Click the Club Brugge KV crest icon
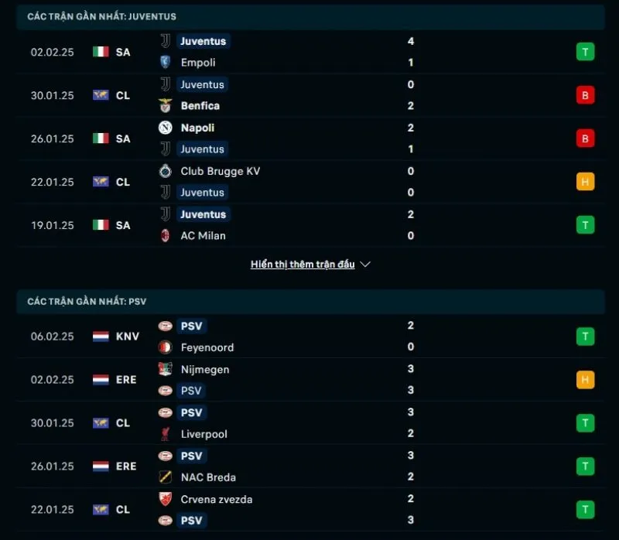The height and width of the screenshot is (540, 619). point(165,171)
